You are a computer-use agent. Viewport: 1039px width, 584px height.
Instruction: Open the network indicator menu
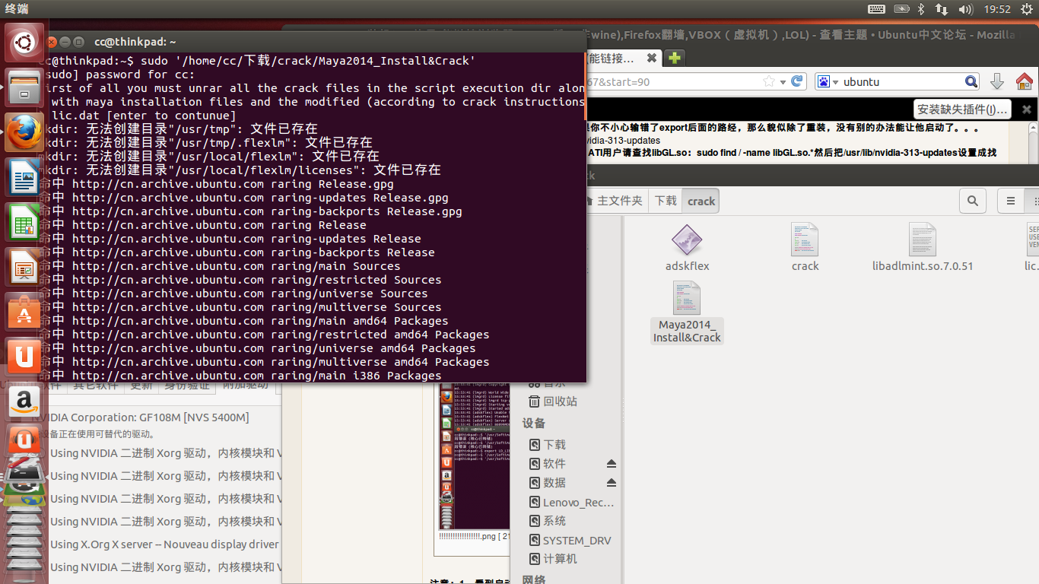pos(942,9)
